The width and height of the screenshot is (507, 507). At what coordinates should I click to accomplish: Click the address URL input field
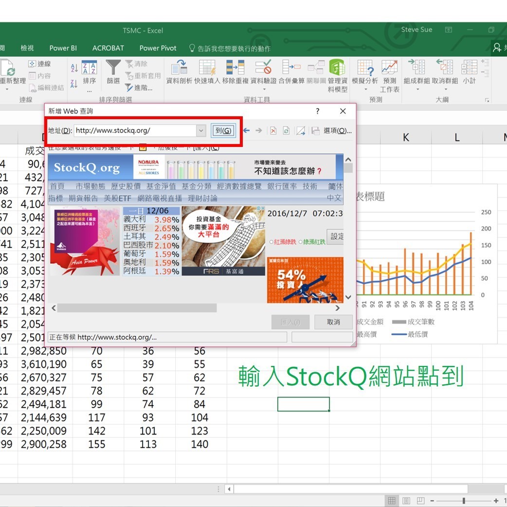point(135,130)
